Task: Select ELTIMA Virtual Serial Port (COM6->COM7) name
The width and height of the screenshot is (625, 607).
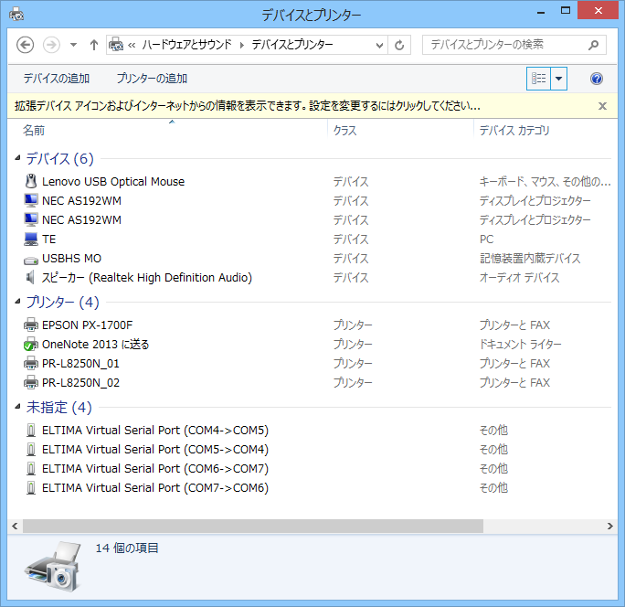Action: click(x=155, y=468)
